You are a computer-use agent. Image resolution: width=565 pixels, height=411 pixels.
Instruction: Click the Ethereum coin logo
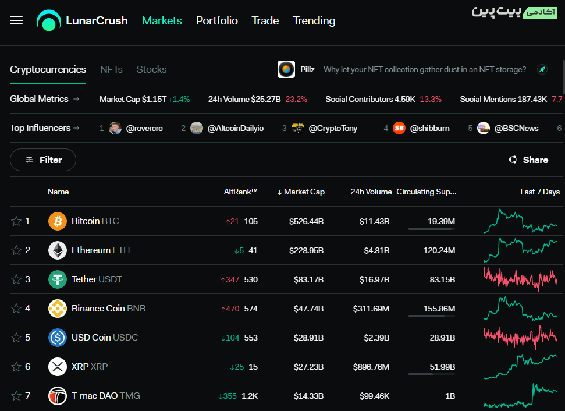(x=57, y=250)
